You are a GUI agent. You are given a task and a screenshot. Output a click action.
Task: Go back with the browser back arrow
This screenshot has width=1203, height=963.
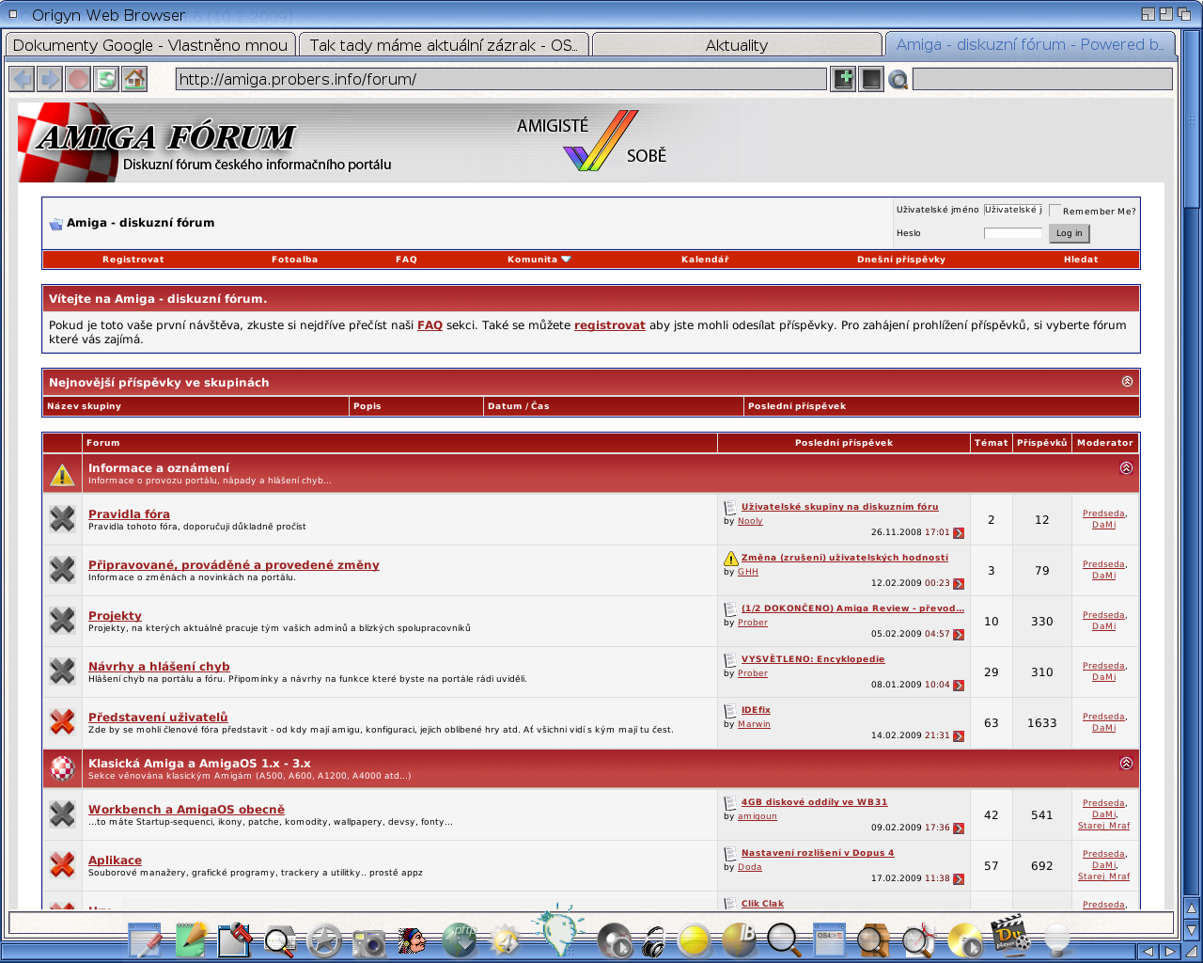click(23, 79)
